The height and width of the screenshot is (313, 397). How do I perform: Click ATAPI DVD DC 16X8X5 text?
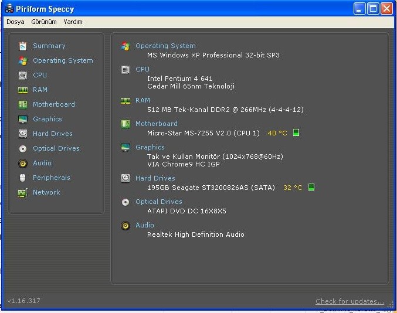pos(187,211)
